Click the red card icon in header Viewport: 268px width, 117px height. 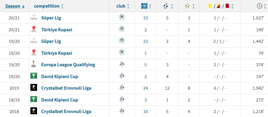click(x=227, y=6)
